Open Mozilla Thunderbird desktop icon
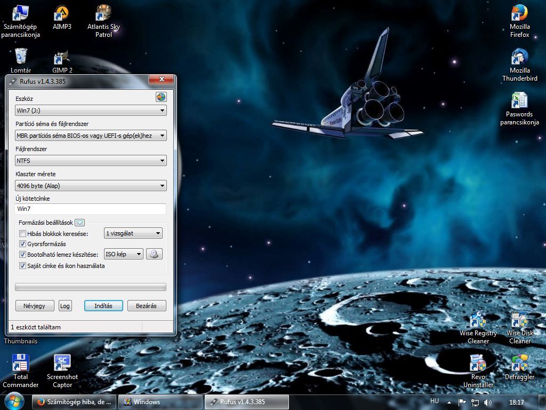 [519, 65]
